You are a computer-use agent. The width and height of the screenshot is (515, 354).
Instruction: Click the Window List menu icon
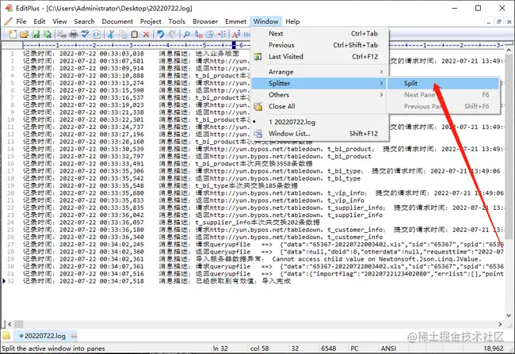[x=257, y=134]
